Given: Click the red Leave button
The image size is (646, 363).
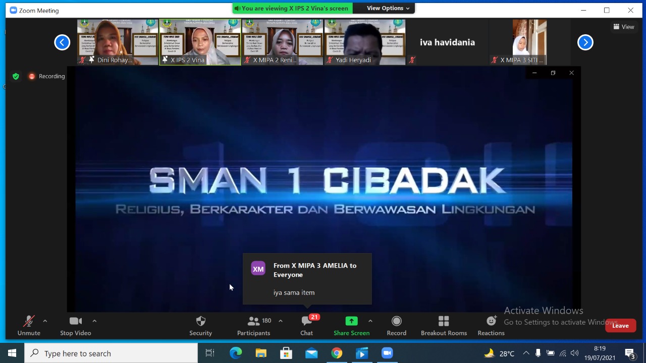Looking at the screenshot, I should 620,326.
